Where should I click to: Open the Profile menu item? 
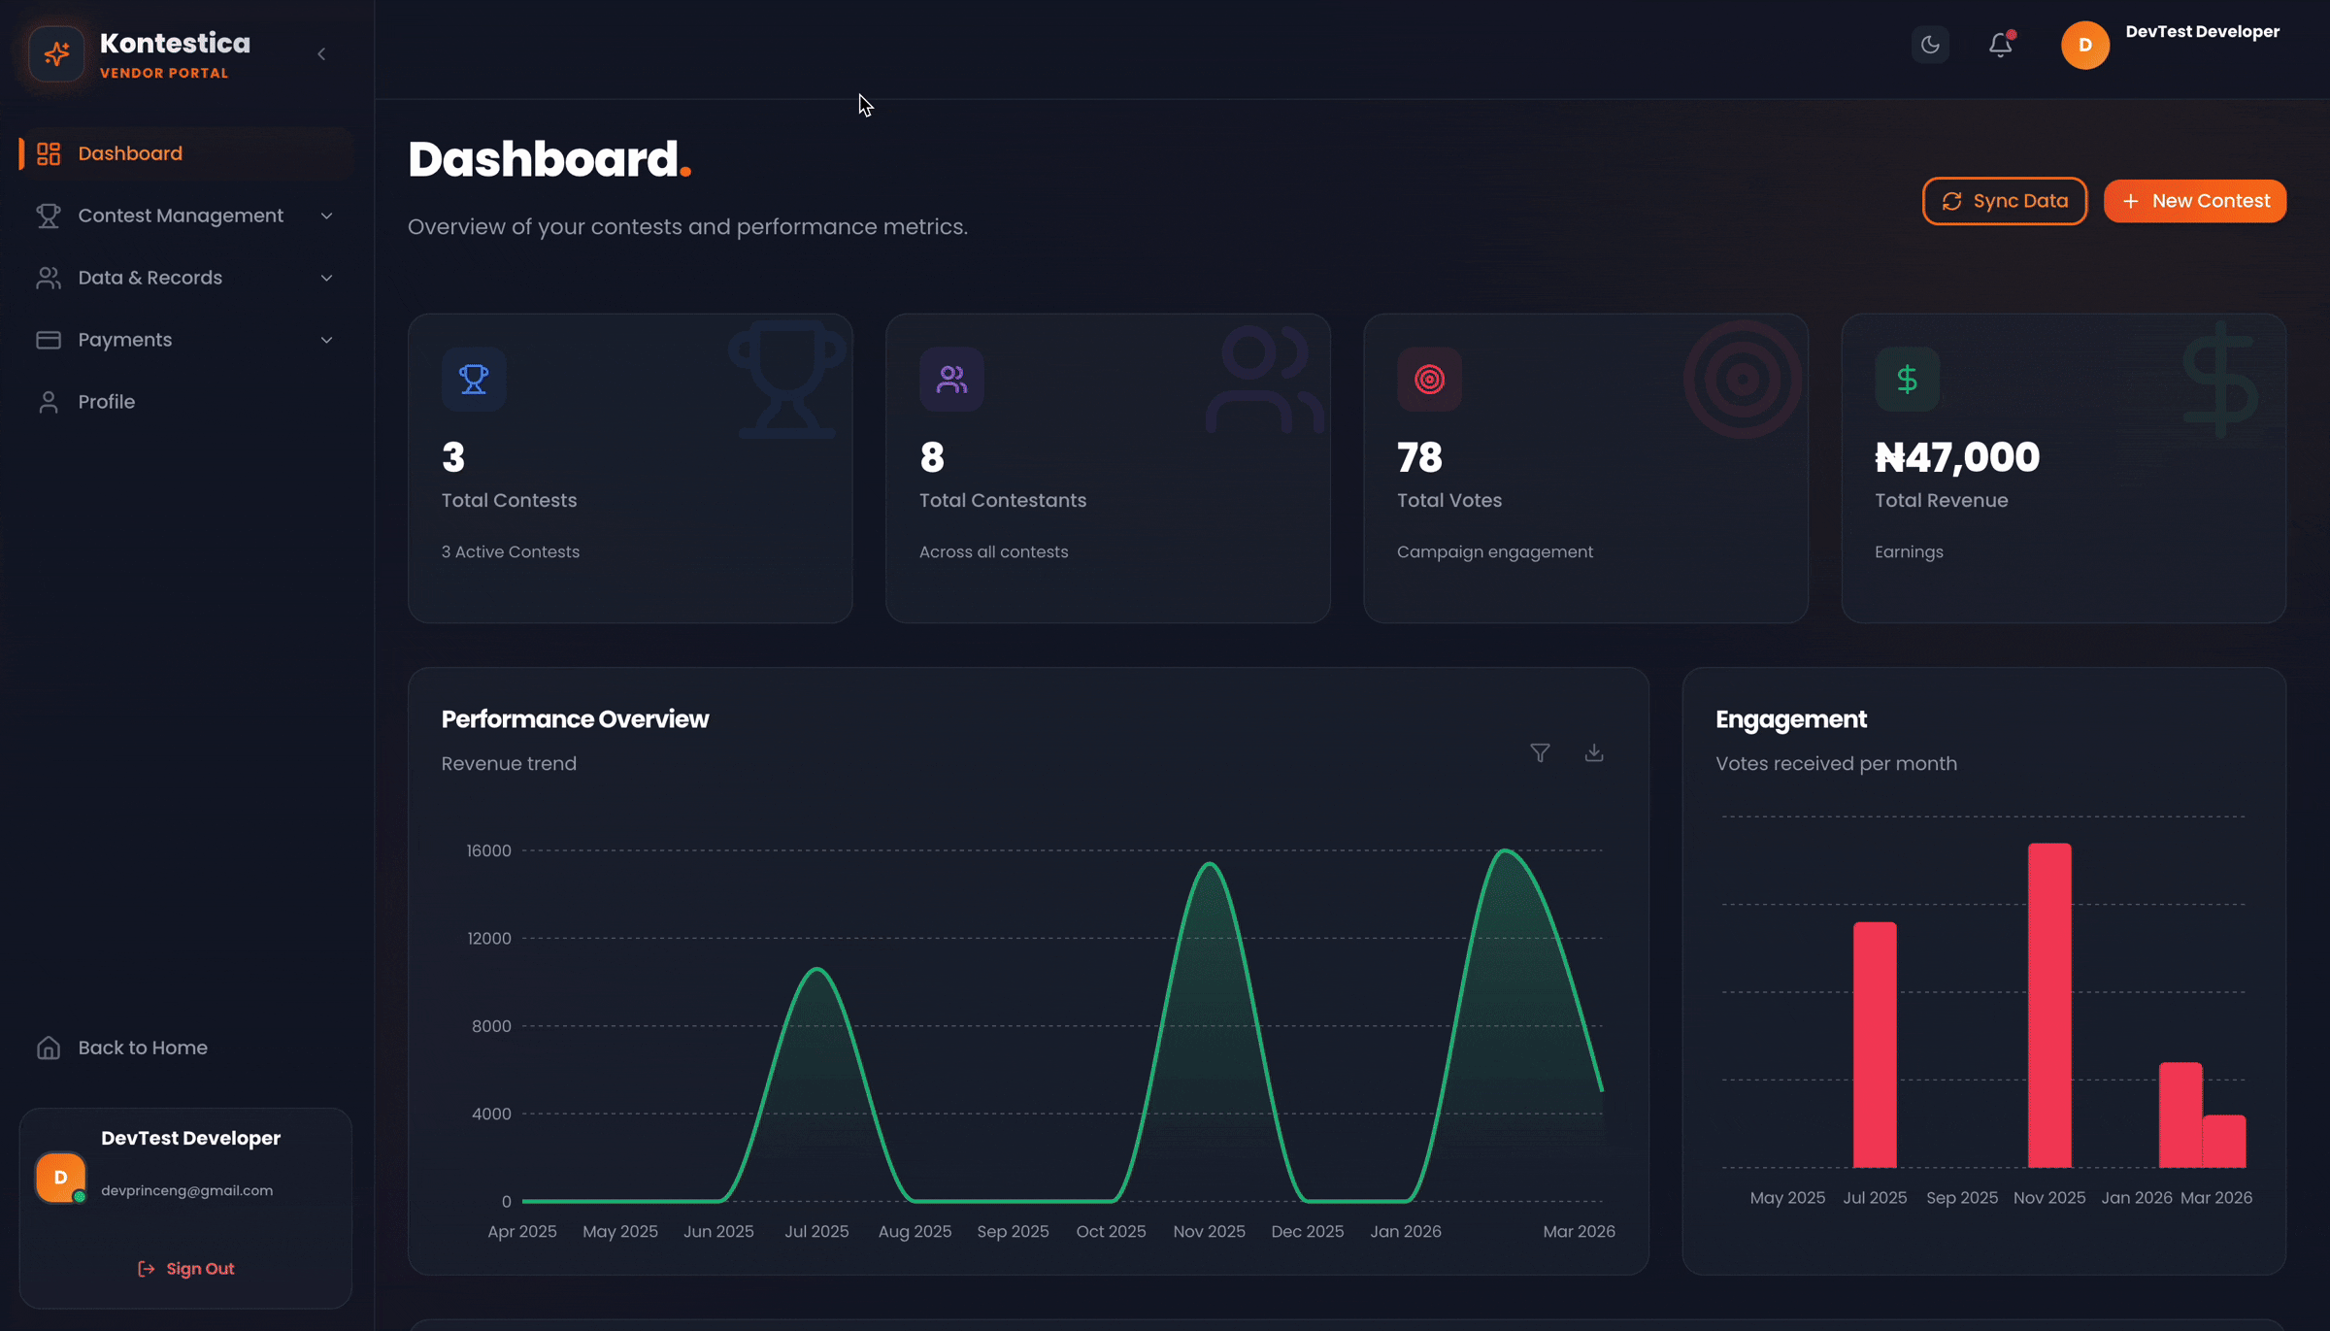coord(107,402)
